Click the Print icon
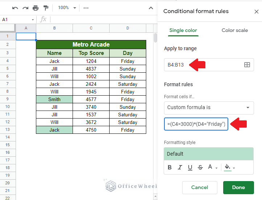Screen dimensions: 262x200 point(36,8)
